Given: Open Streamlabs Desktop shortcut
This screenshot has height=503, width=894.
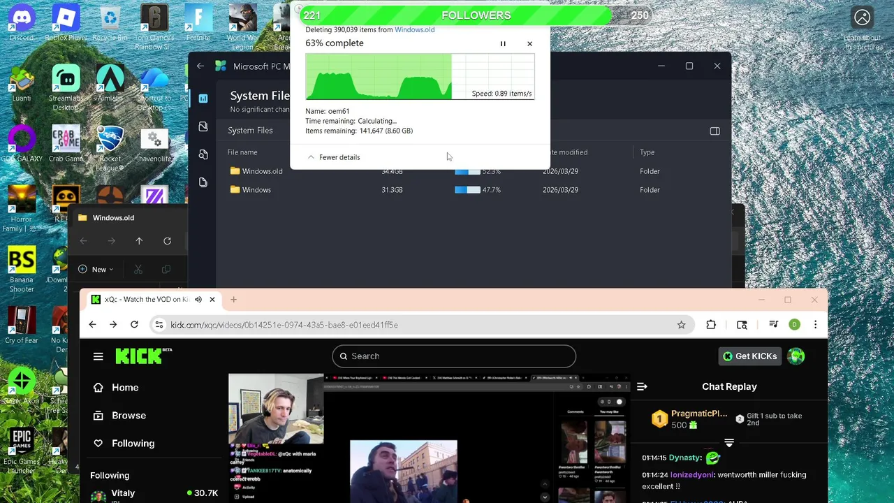Looking at the screenshot, I should tap(66, 87).
